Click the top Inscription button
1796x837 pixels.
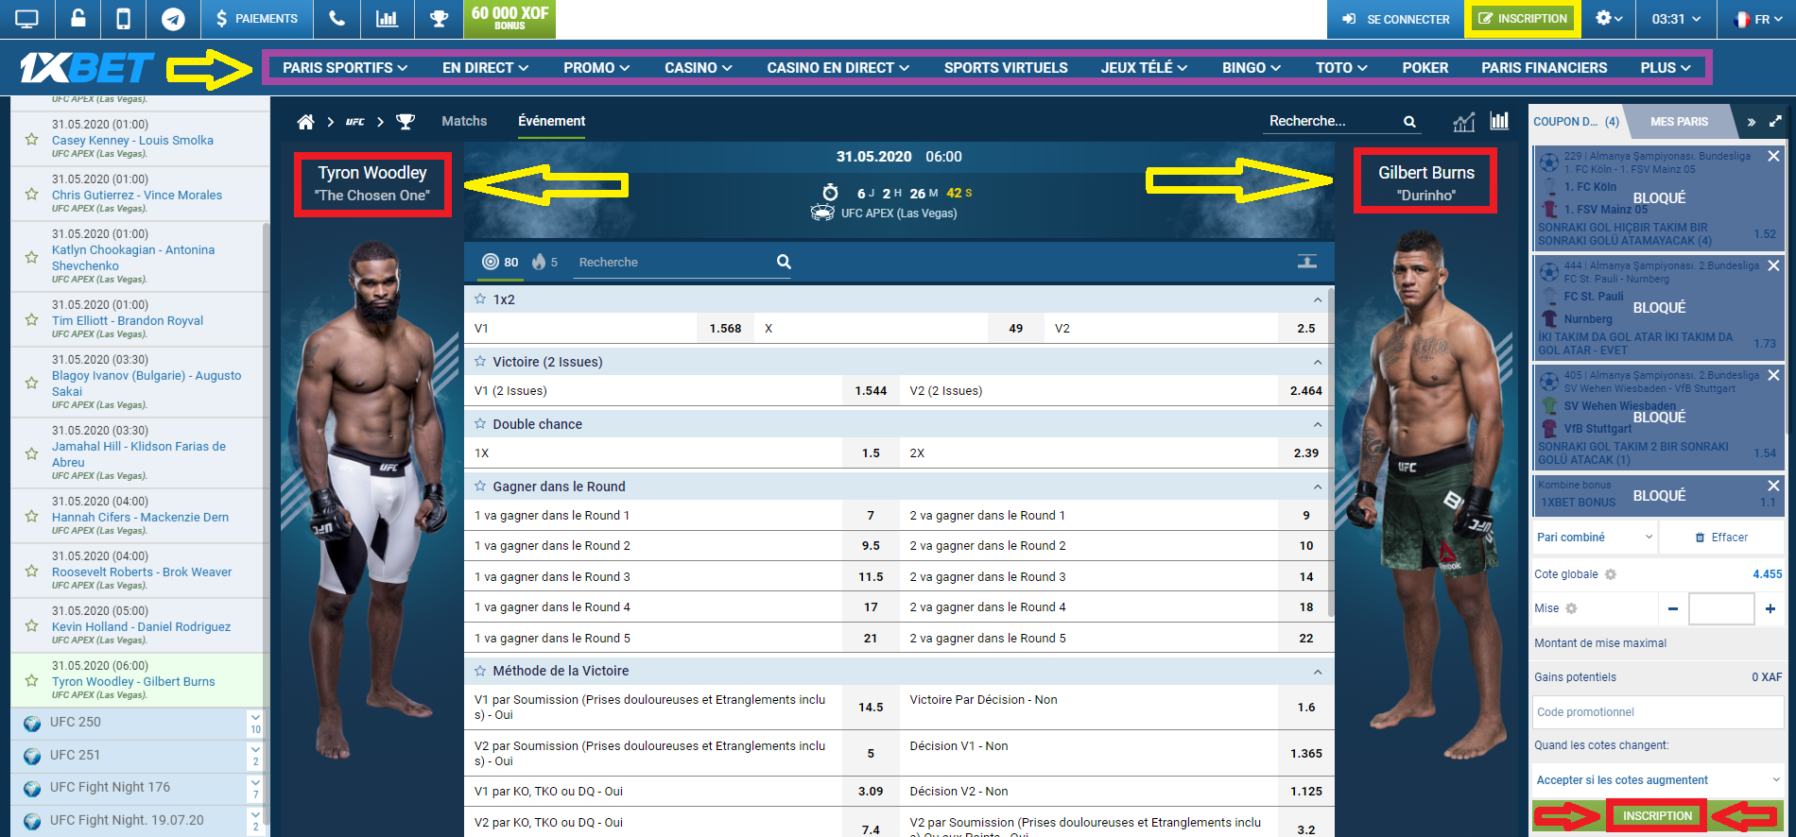pyautogui.click(x=1523, y=19)
